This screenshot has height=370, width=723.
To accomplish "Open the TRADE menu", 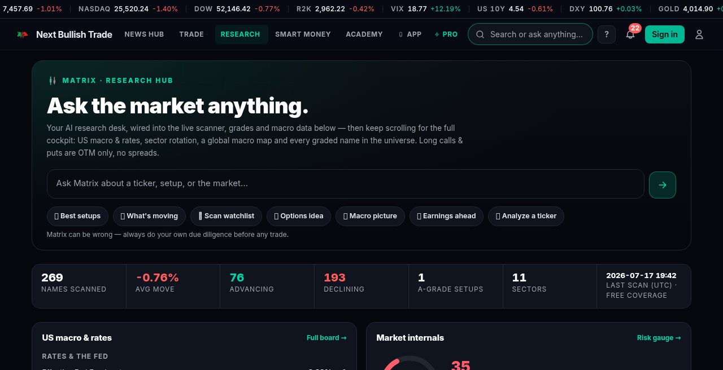I will pyautogui.click(x=191, y=34).
